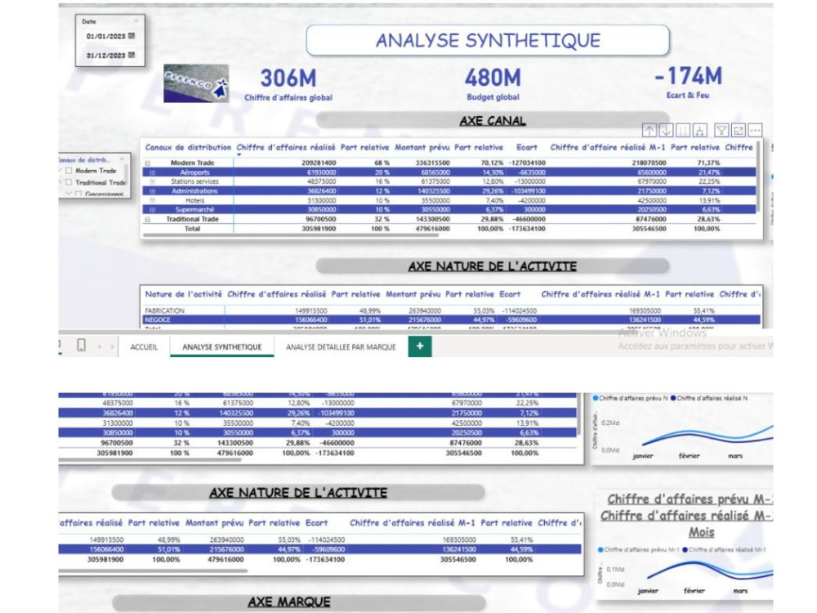Select the Modern Trade row label
The width and height of the screenshot is (817, 613).
coord(192,163)
